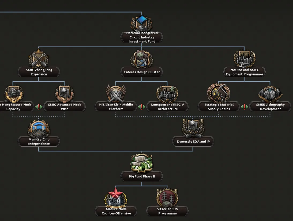Select the Mature-Node Counter-Offensive red star icon
Viewport: 293px width, 221px height.
click(116, 197)
